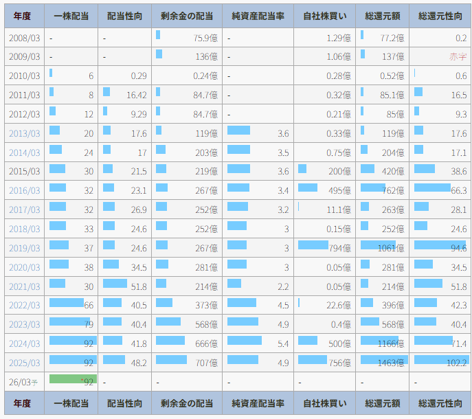Viewport: 472px width, 419px height.
Task: Select the 1463億 total return amount cell
Action: click(x=382, y=363)
